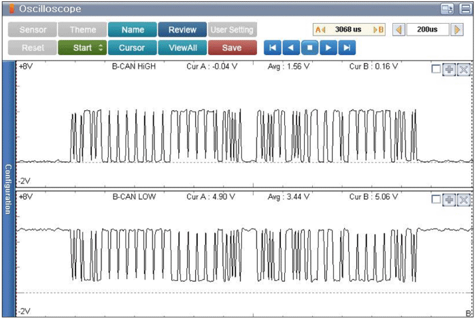Image resolution: width=476 pixels, height=319 pixels.
Task: Click Avg : 3.44 V reading
Action: pos(289,197)
